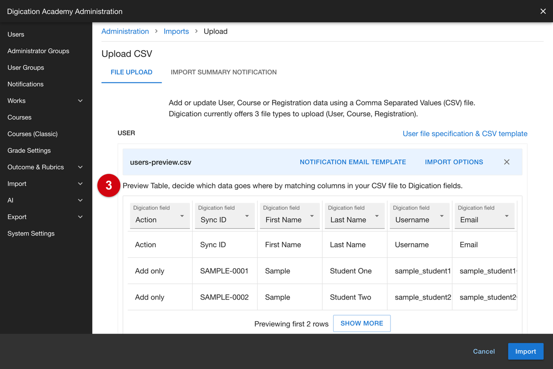The image size is (553, 369).
Task: Cancel the CSV upload
Action: pyautogui.click(x=484, y=351)
